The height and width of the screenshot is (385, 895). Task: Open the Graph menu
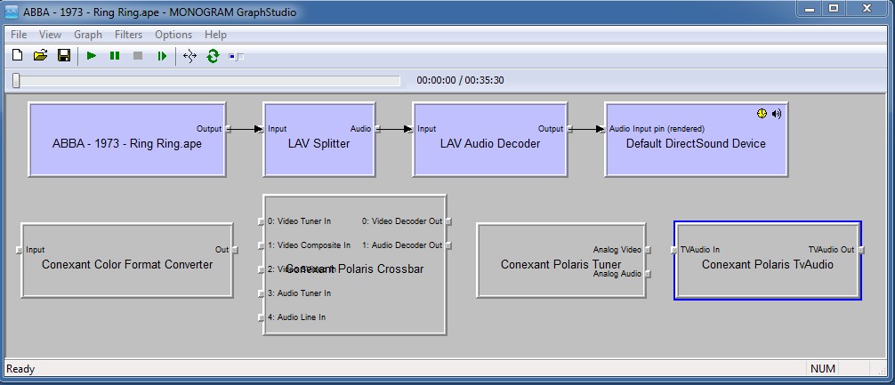pyautogui.click(x=88, y=35)
